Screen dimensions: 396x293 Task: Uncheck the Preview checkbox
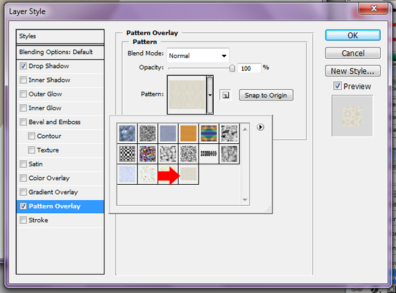coord(337,86)
